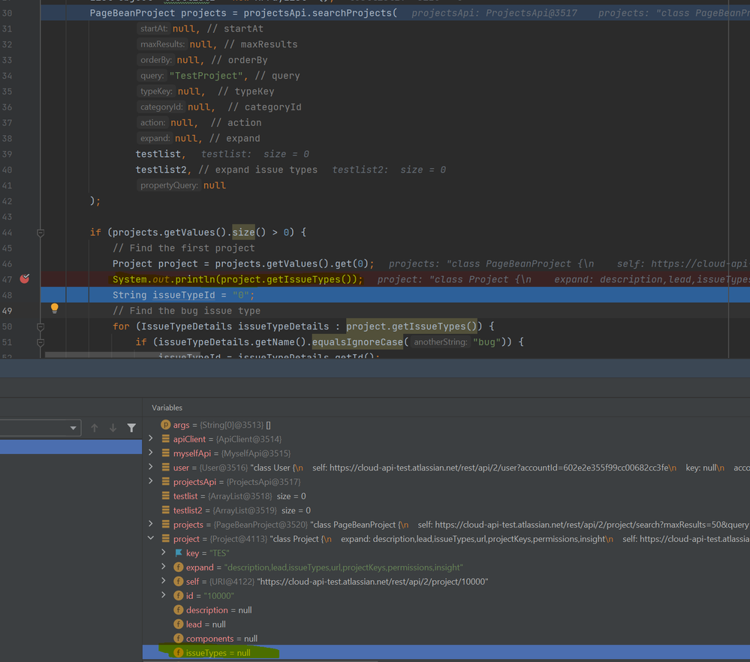Click the fold marker at line 50

coord(41,327)
